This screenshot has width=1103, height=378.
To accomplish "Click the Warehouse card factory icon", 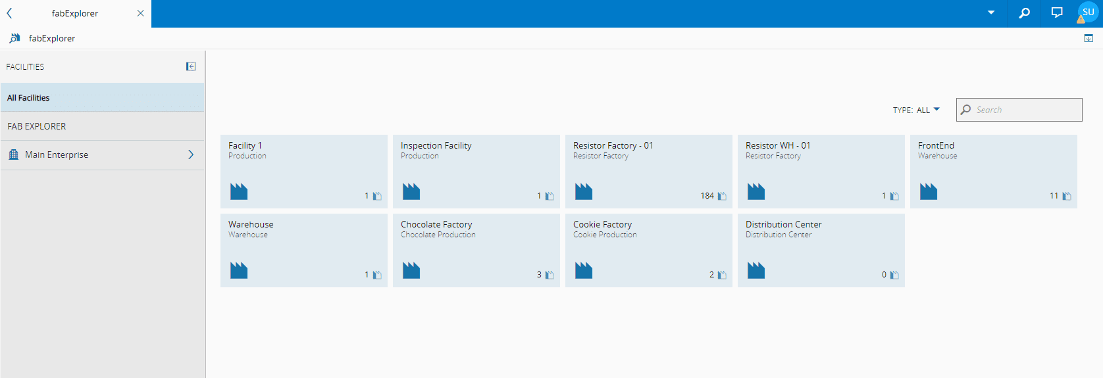I will click(x=239, y=270).
